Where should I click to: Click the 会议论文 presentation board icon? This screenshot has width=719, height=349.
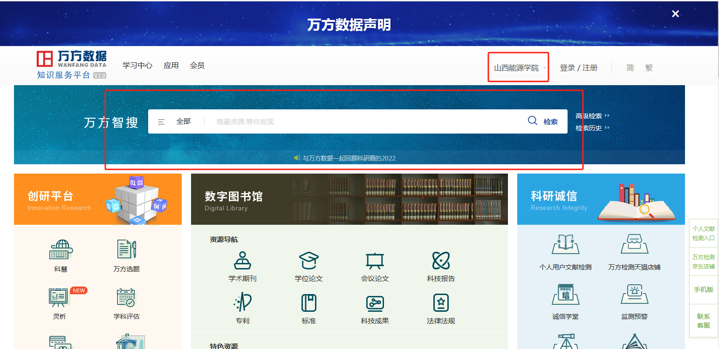tap(375, 261)
